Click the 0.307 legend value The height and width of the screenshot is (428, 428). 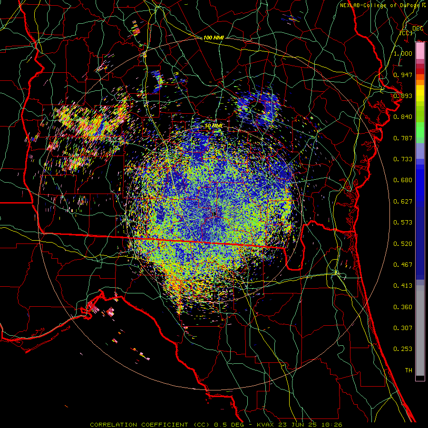[x=403, y=328]
